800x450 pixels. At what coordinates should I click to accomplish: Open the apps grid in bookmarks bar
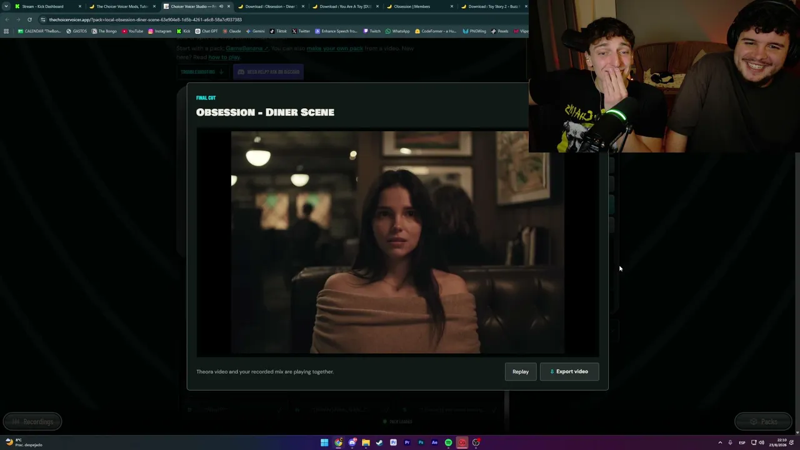click(x=6, y=31)
